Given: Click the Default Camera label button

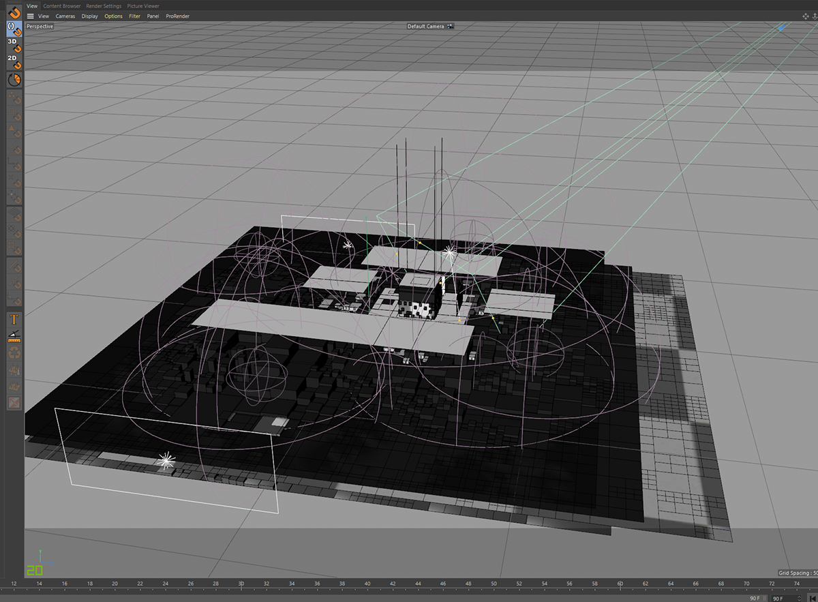Looking at the screenshot, I should (x=426, y=27).
